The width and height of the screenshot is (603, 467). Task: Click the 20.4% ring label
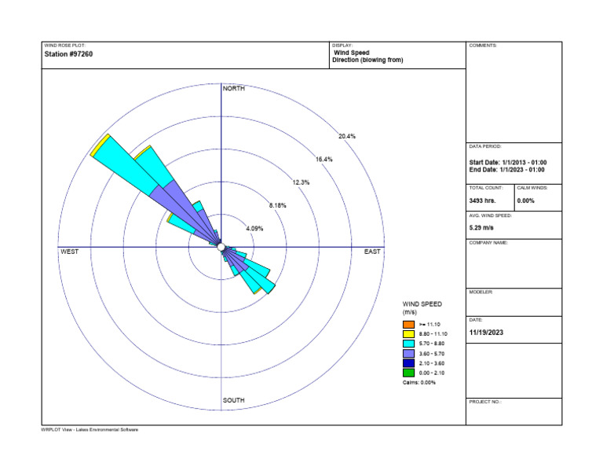click(x=347, y=136)
